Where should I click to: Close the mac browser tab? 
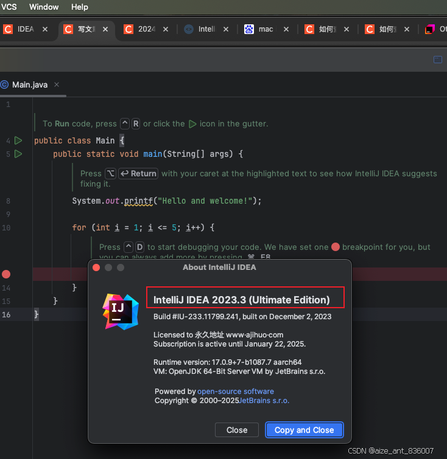[x=286, y=29]
